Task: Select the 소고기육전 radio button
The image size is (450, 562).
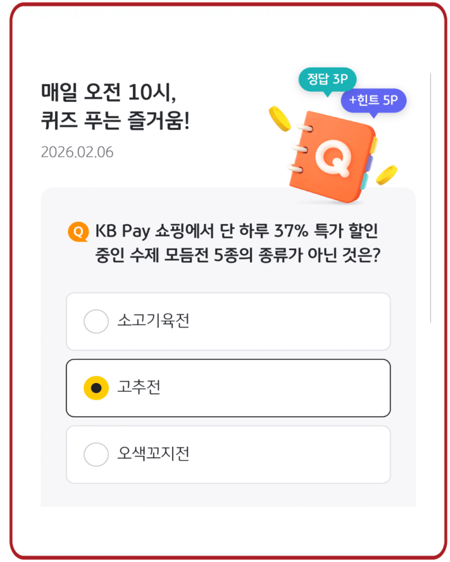Action: tap(96, 322)
